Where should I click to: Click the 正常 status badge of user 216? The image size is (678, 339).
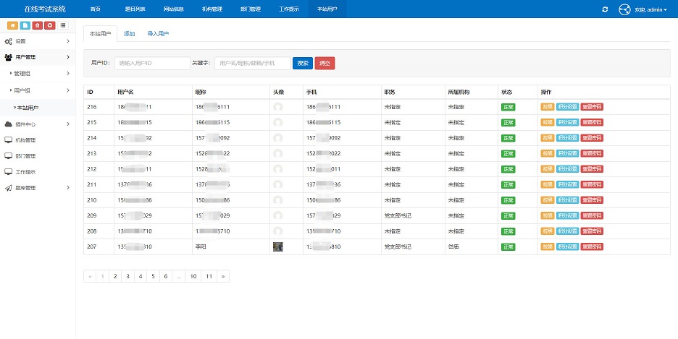pos(508,107)
